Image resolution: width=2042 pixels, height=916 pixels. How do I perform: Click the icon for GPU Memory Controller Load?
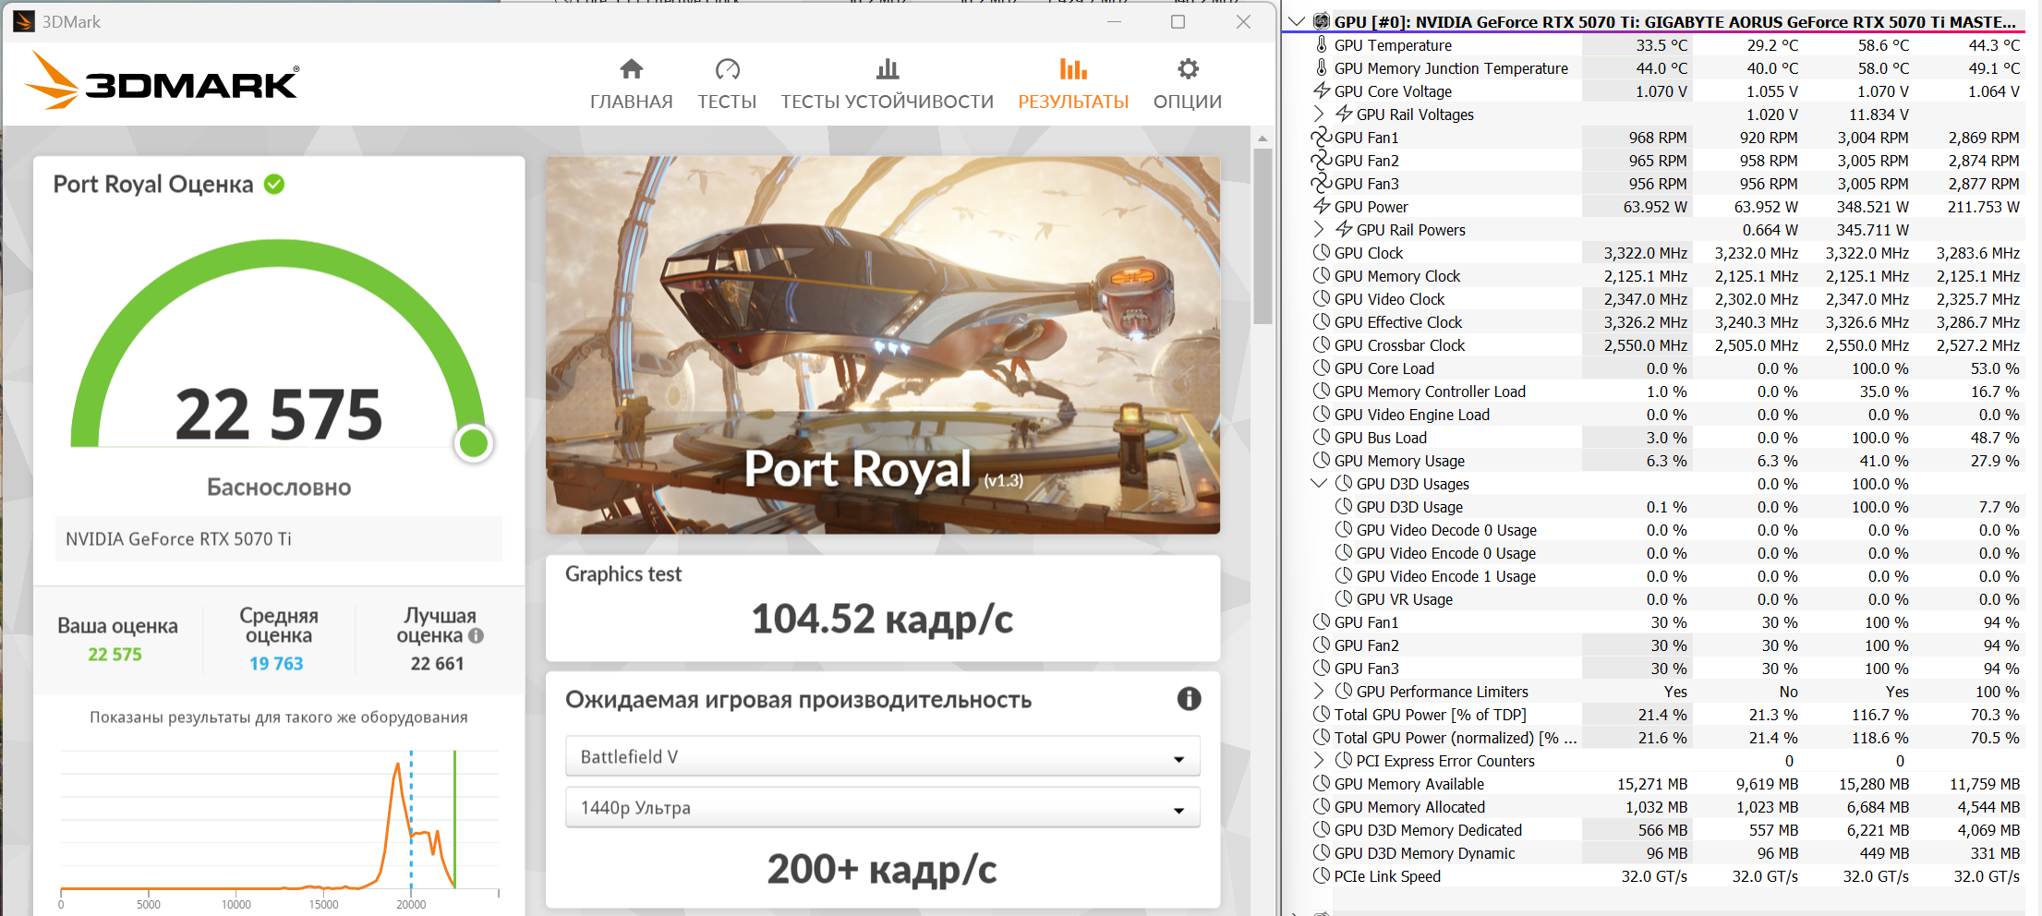1322,391
